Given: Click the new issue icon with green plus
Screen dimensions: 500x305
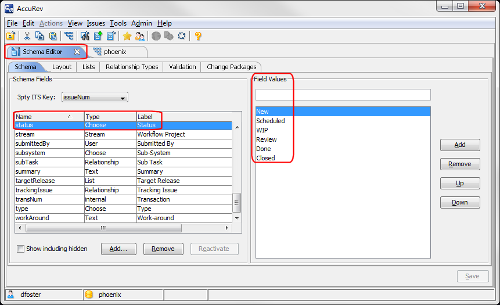Looking at the screenshot, I should (x=98, y=36).
